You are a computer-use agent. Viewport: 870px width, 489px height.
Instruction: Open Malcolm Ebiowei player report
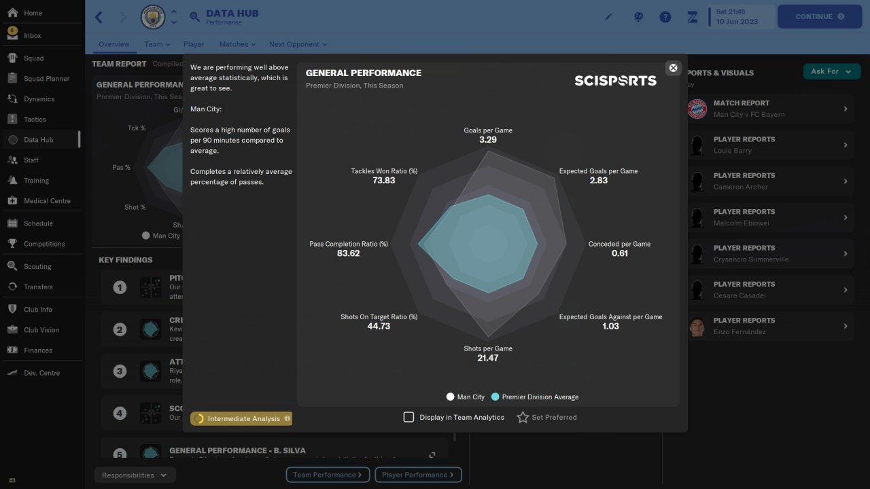tap(768, 217)
